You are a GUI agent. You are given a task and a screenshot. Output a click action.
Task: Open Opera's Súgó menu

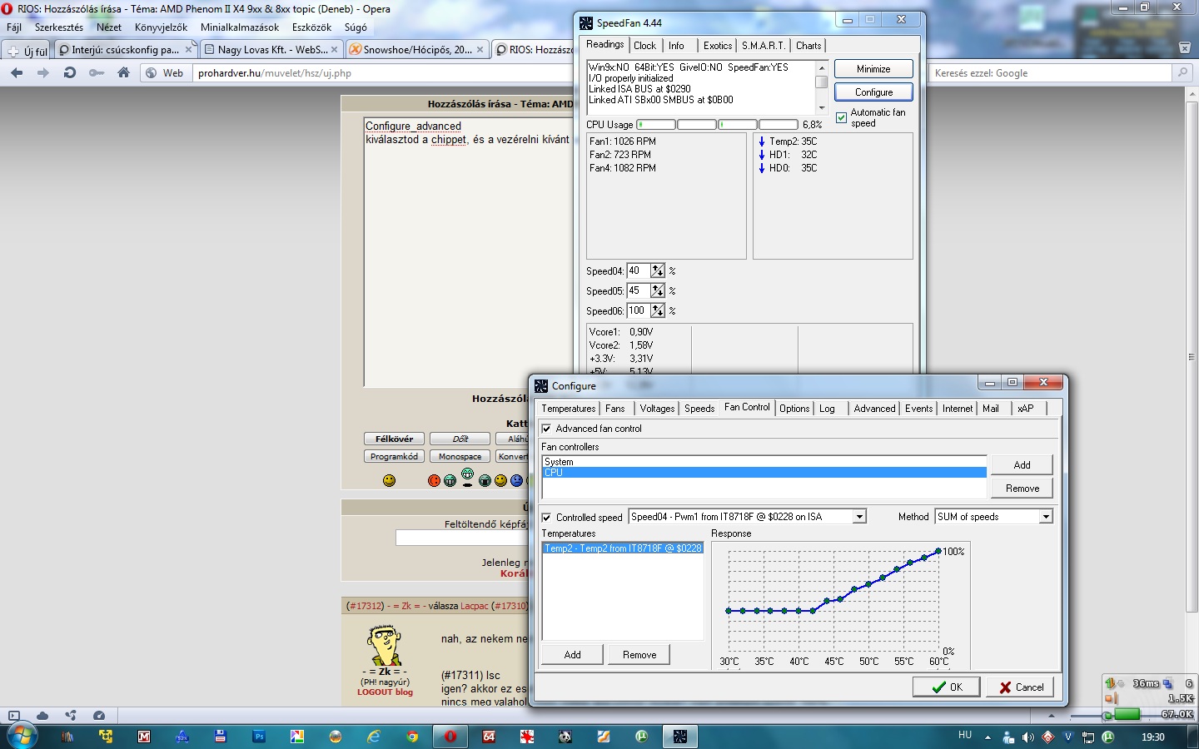[x=356, y=27]
